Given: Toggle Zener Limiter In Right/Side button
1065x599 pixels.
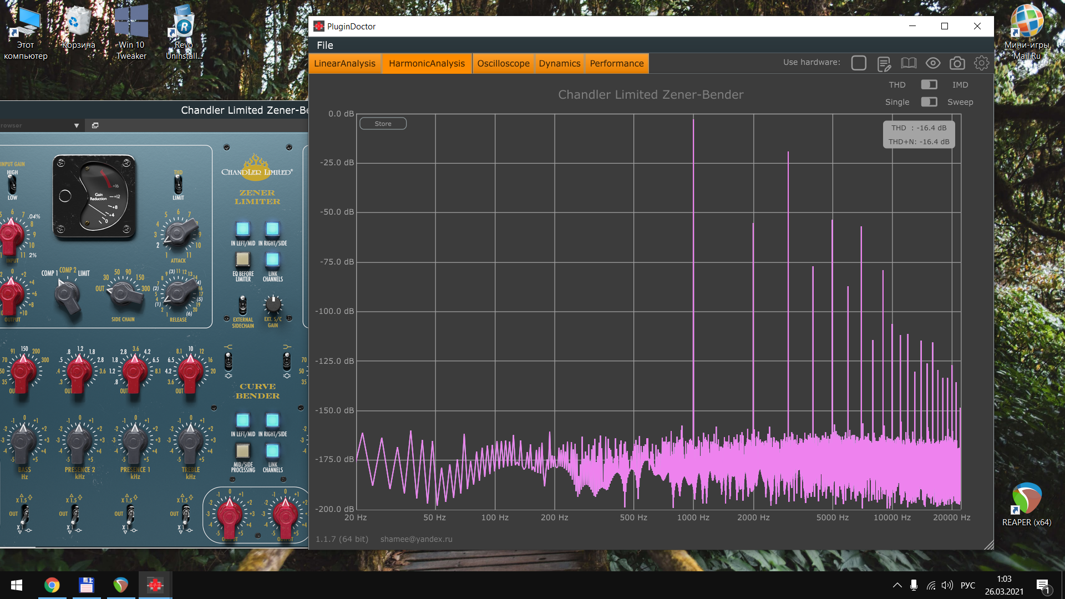Looking at the screenshot, I should click(272, 229).
